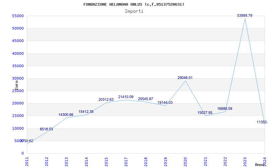Click the x-axis year label 2017

pos(126,162)
